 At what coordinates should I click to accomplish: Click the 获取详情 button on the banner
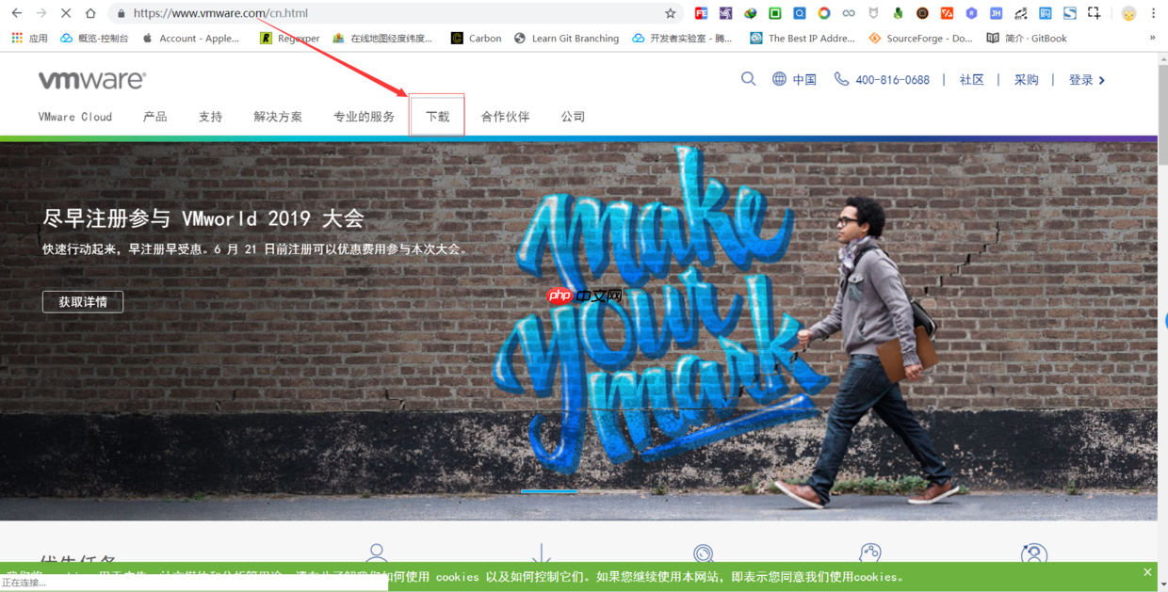click(x=83, y=301)
